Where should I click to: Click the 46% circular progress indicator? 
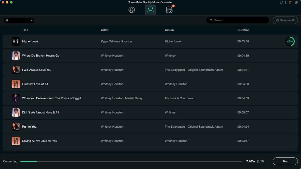(x=290, y=41)
